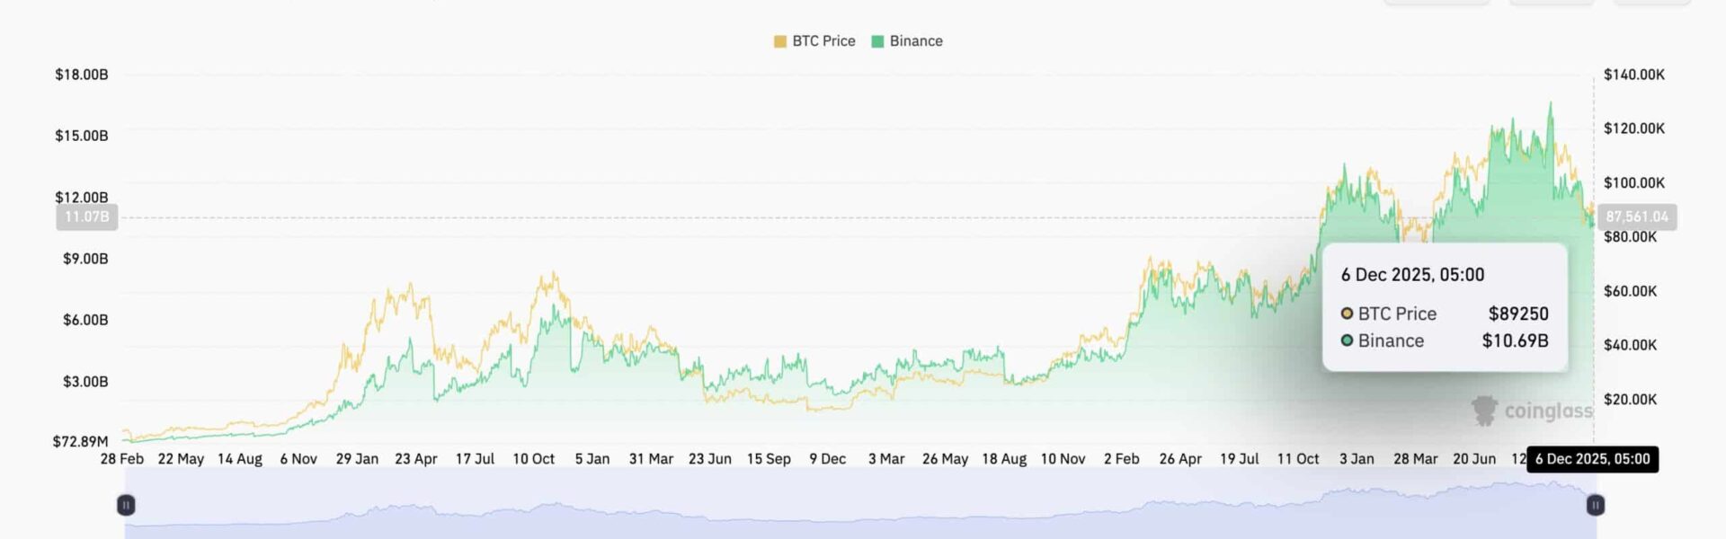Click the coinglass watermark logo icon

1484,411
